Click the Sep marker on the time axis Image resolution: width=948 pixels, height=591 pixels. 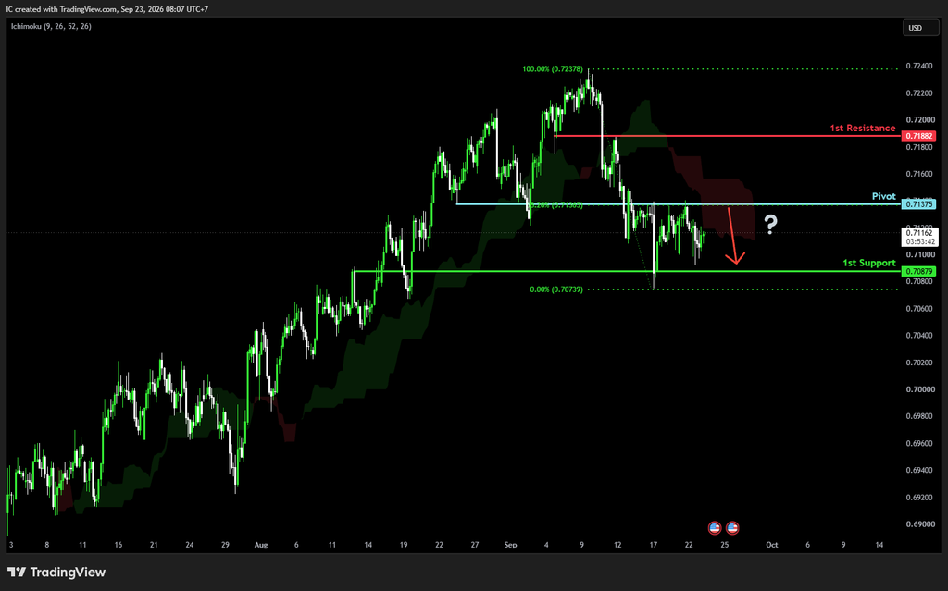[510, 545]
